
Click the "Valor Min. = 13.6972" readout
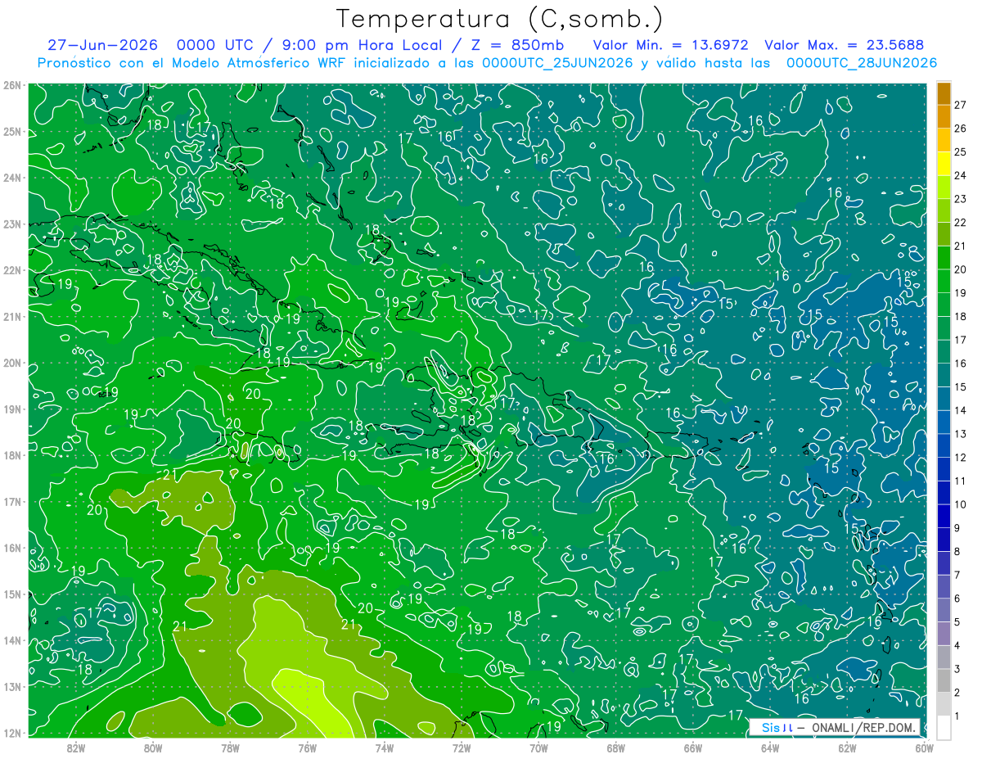pyautogui.click(x=670, y=45)
